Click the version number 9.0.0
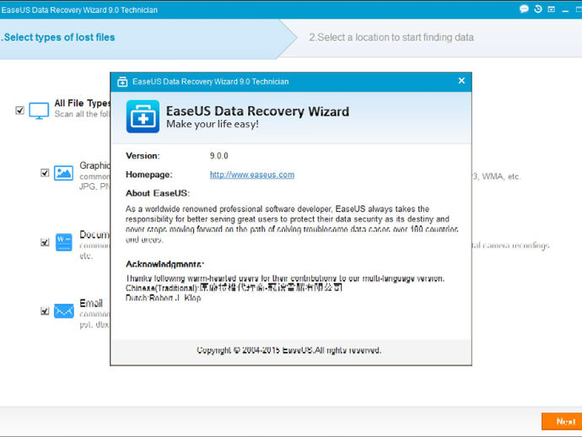 tap(219, 155)
